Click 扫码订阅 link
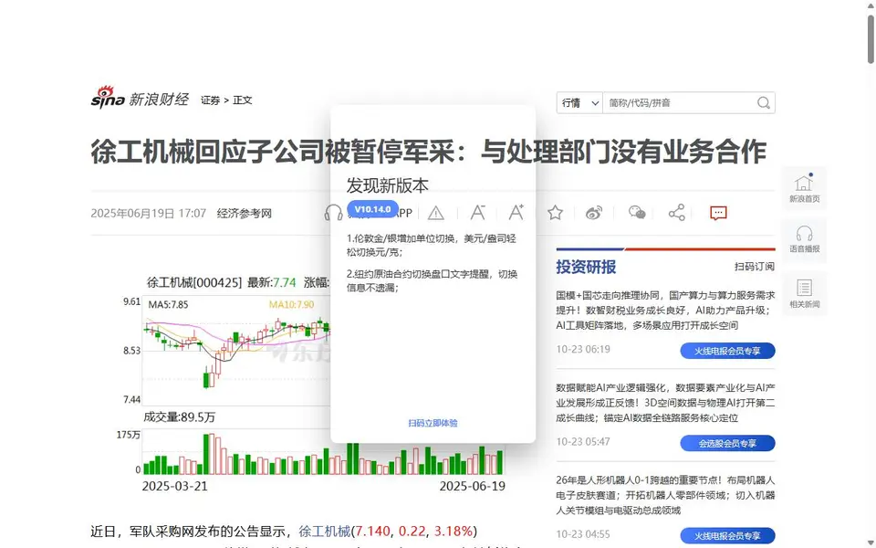The height and width of the screenshot is (548, 876). coord(755,267)
